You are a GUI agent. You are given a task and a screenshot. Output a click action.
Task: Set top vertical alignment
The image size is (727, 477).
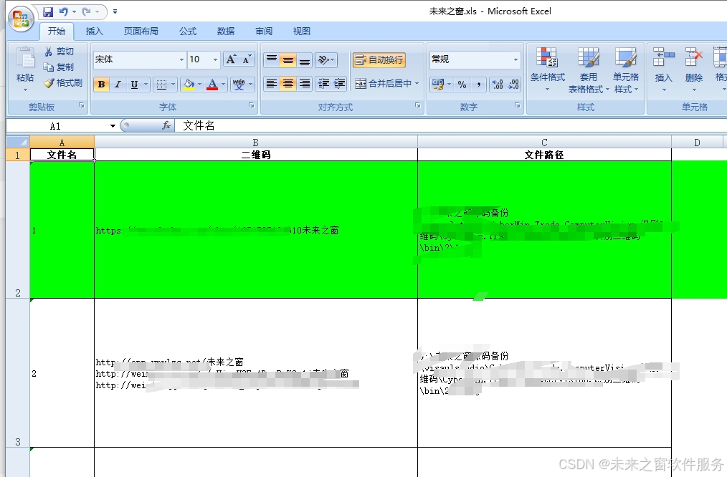pos(272,59)
